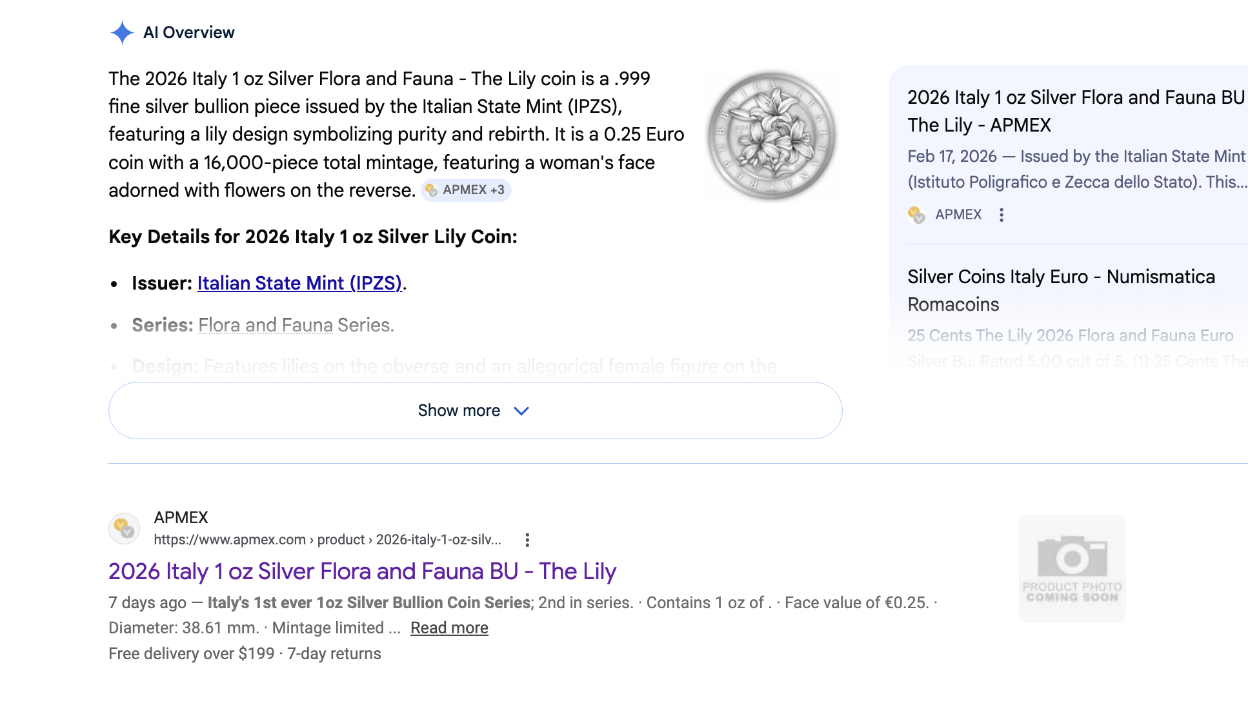Viewport: 1248px width, 703px height.
Task: Click the APMEX favicon beside search result
Action: click(124, 529)
